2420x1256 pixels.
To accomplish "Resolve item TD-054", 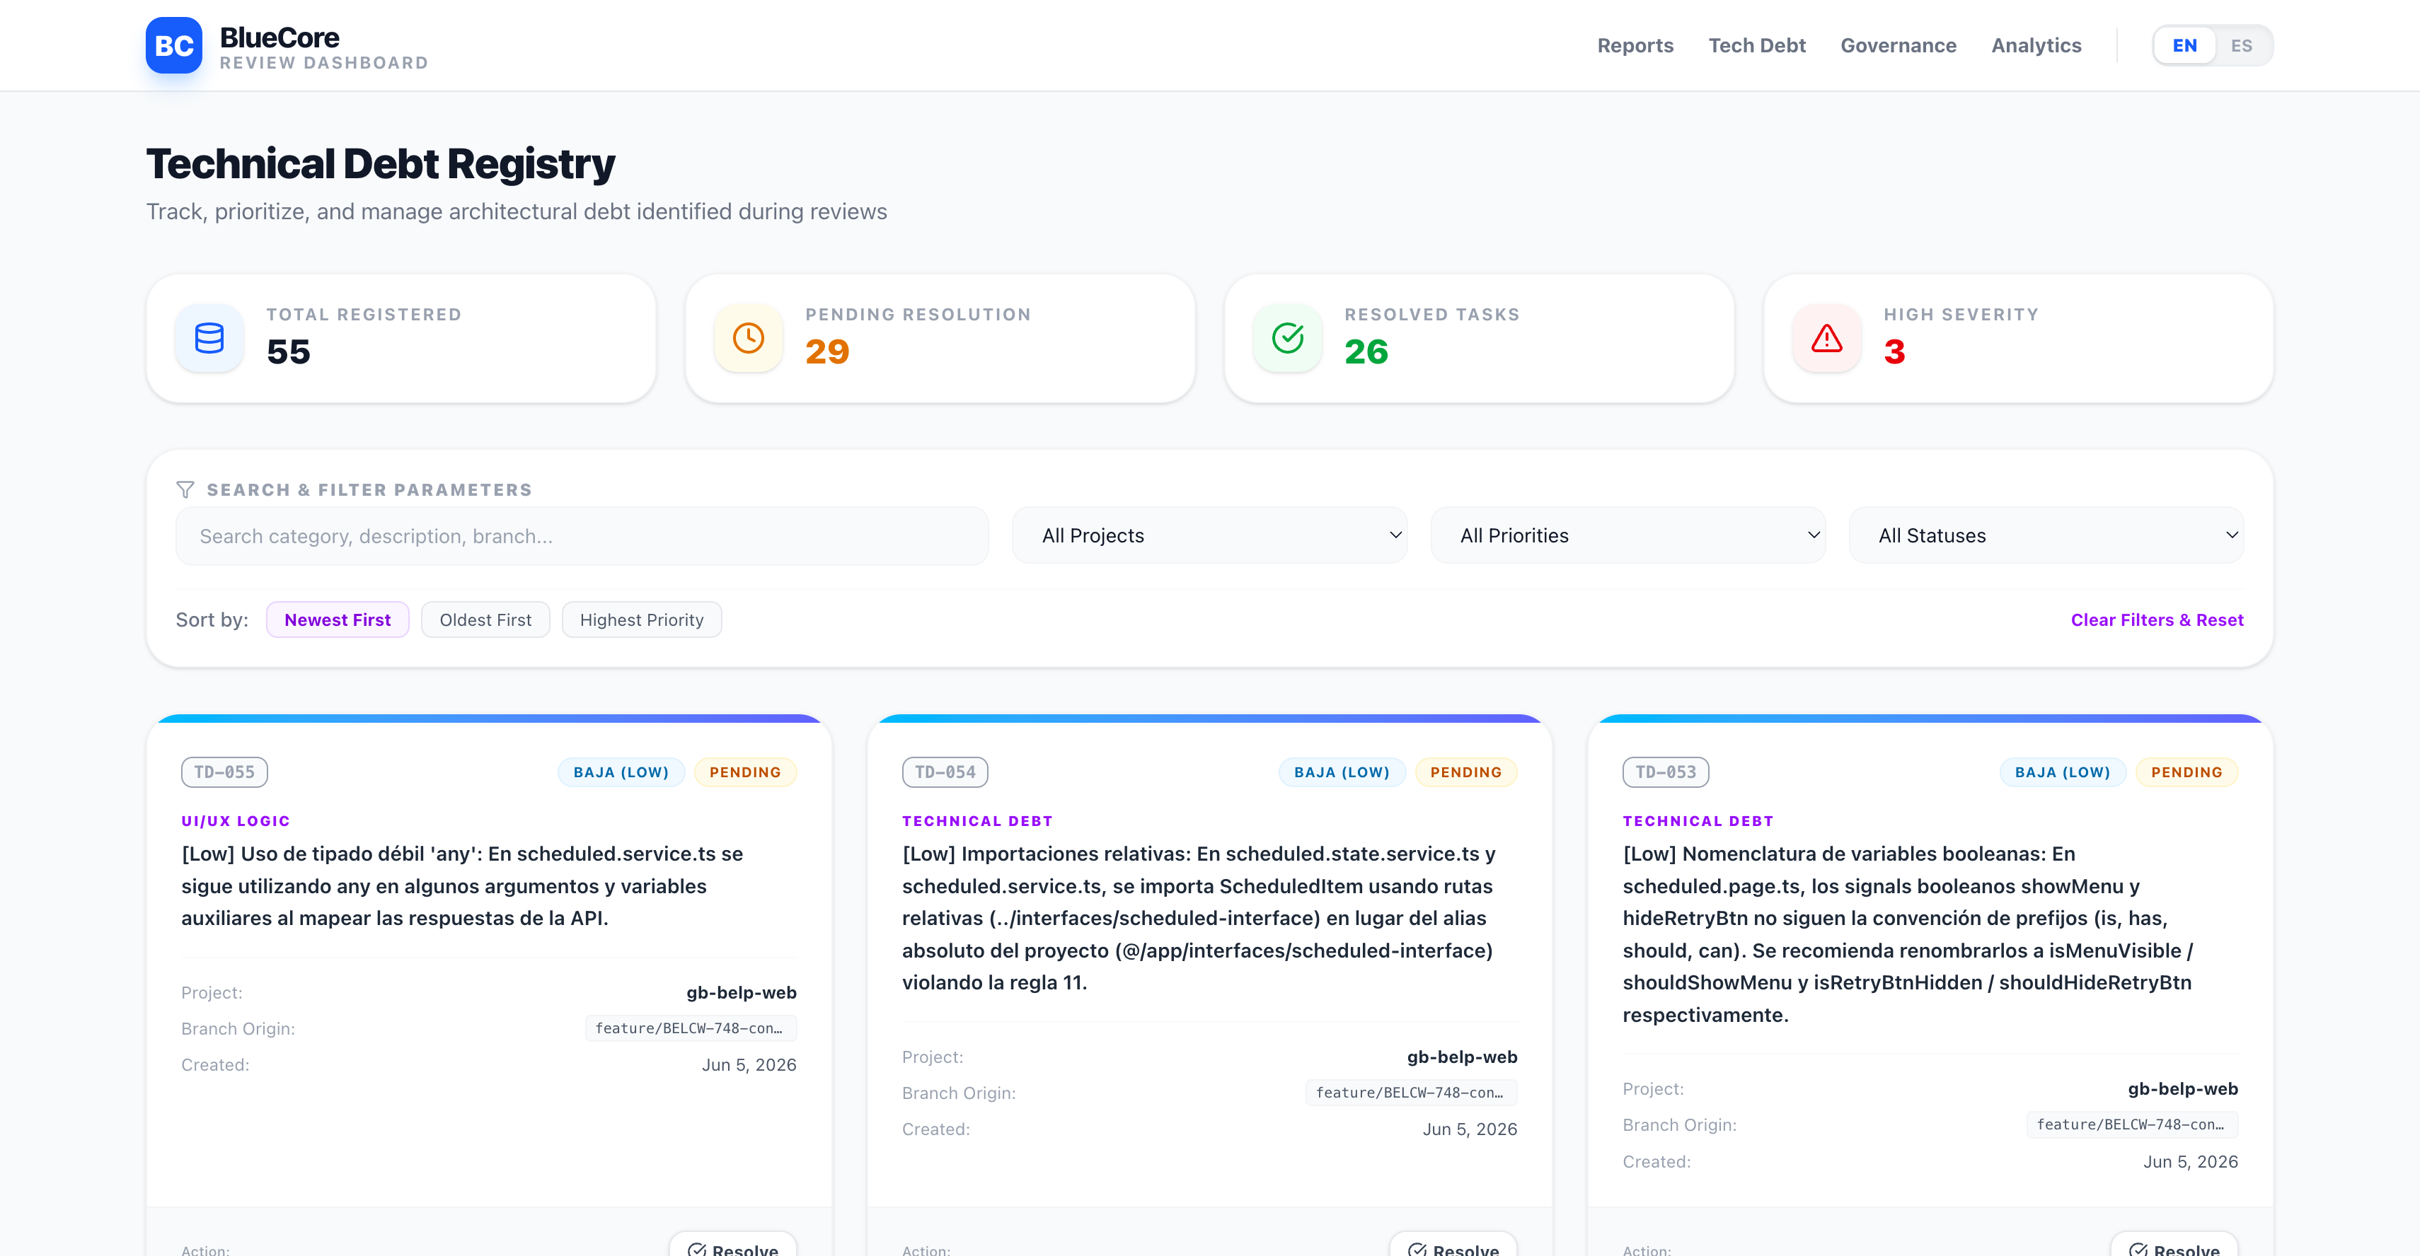I will [1453, 1245].
